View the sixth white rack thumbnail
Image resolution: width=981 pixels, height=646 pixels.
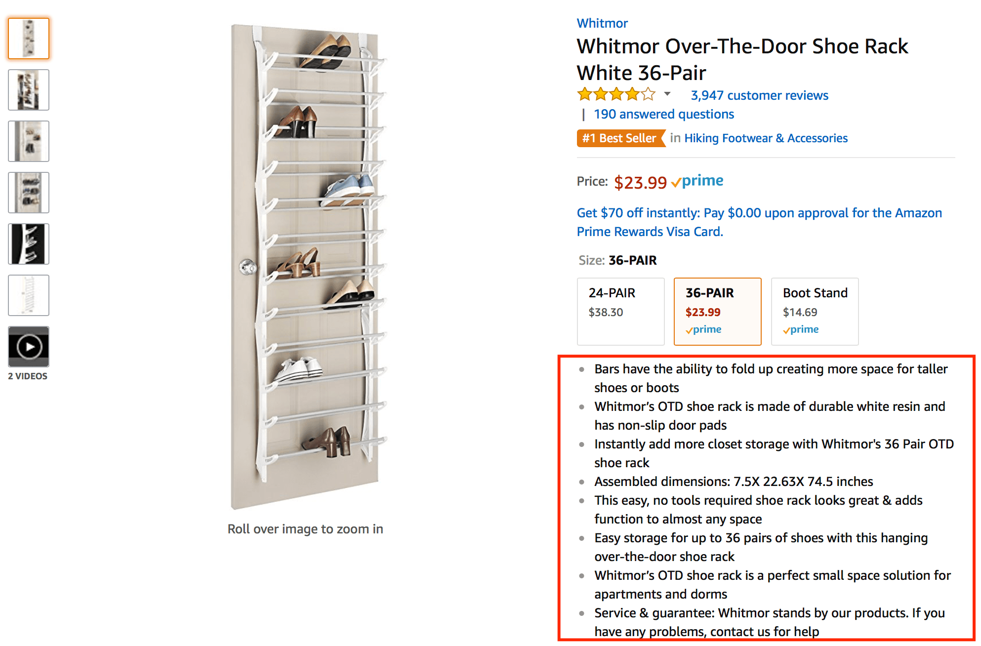(x=29, y=295)
